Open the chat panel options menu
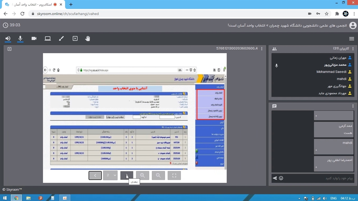Viewport: 358px width, 201px height. pos(353,106)
